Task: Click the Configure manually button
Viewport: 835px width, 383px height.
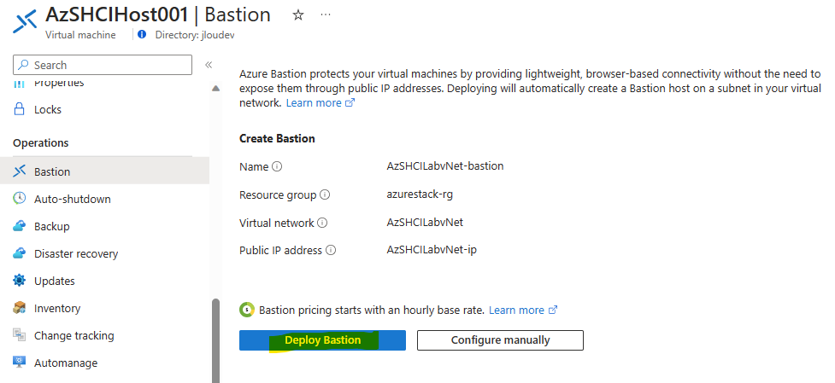Action: 500,340
